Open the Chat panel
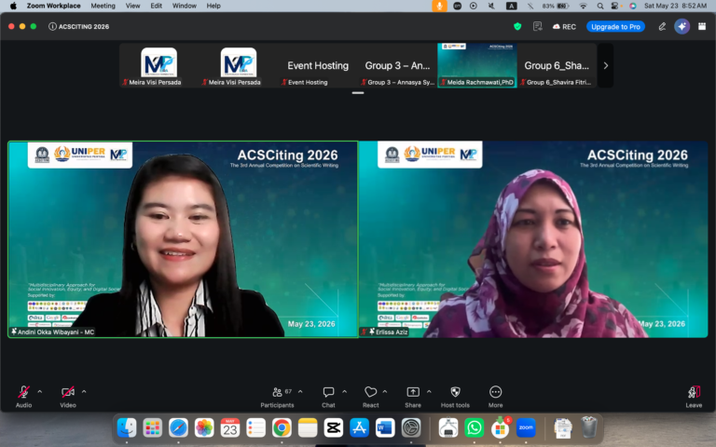 click(328, 396)
